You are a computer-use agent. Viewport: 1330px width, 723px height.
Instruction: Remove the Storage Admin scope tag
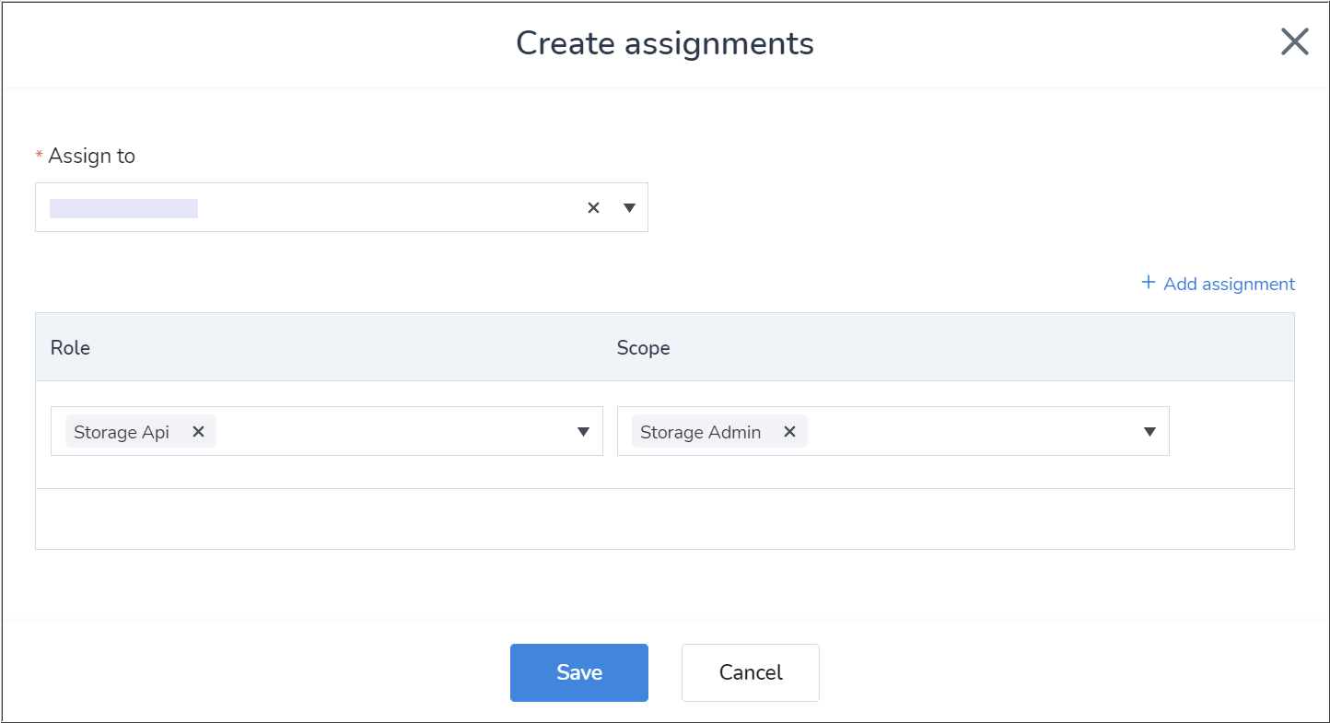click(x=789, y=431)
